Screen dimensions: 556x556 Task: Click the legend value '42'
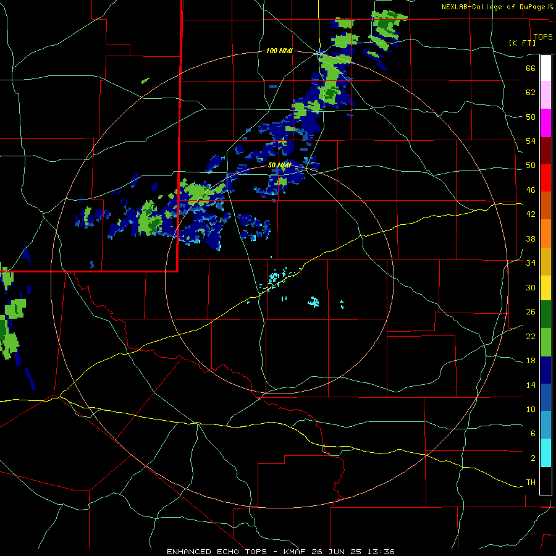[531, 214]
